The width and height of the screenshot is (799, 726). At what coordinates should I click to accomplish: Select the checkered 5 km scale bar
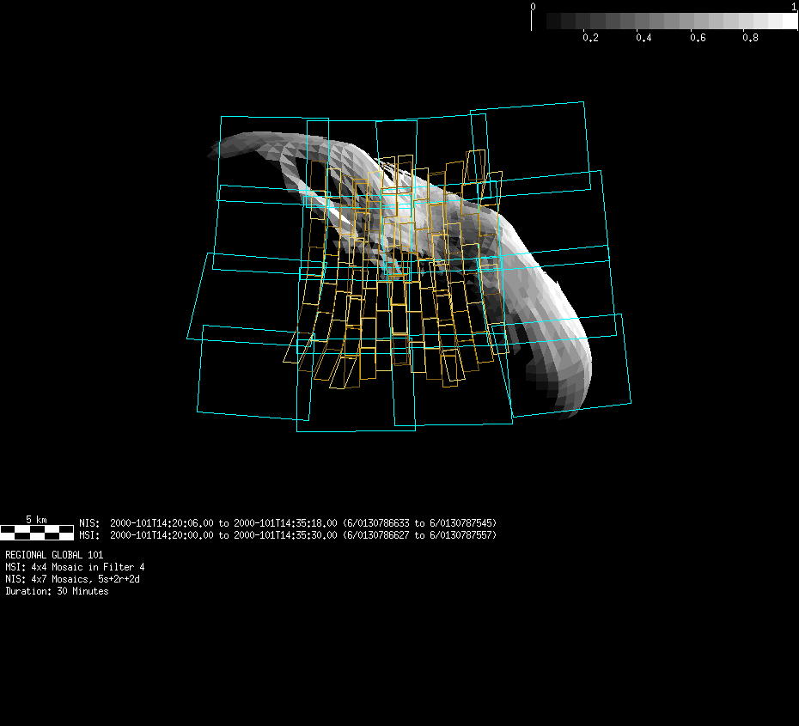click(36, 531)
